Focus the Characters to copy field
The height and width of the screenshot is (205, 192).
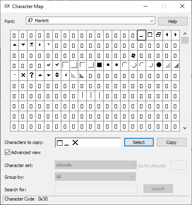pos(88,143)
